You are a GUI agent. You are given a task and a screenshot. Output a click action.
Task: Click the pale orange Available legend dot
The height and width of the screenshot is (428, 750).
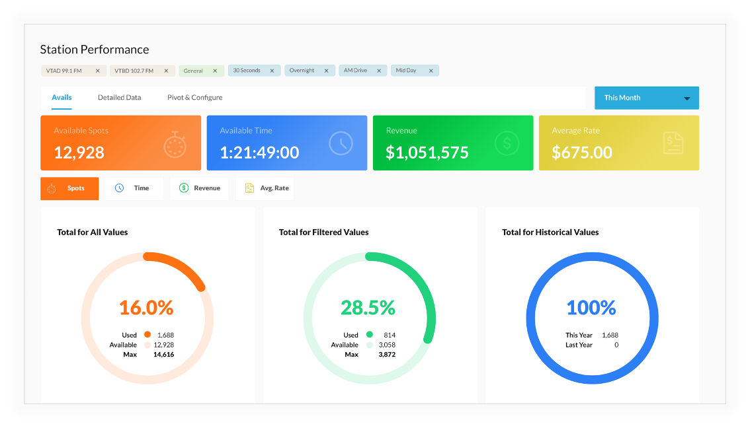click(x=147, y=344)
